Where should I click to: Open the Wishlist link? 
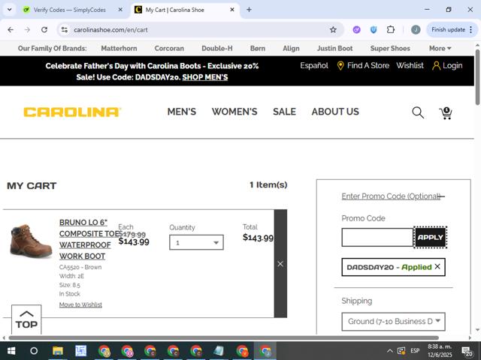point(410,65)
